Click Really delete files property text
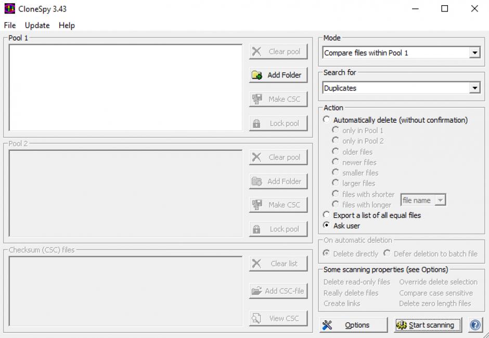The image size is (489, 338). tap(351, 293)
